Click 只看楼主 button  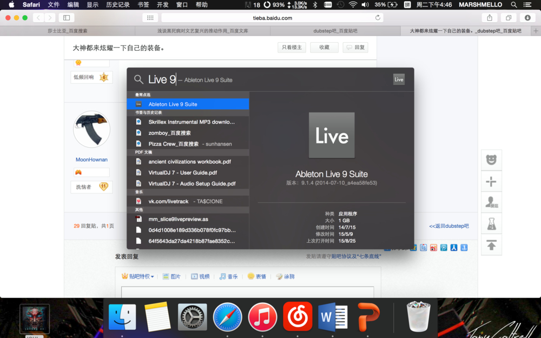[x=292, y=47]
